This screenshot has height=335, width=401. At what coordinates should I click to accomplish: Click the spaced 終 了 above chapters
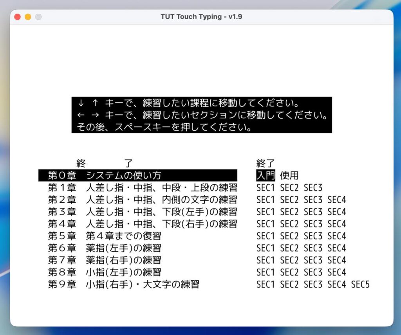click(x=105, y=163)
